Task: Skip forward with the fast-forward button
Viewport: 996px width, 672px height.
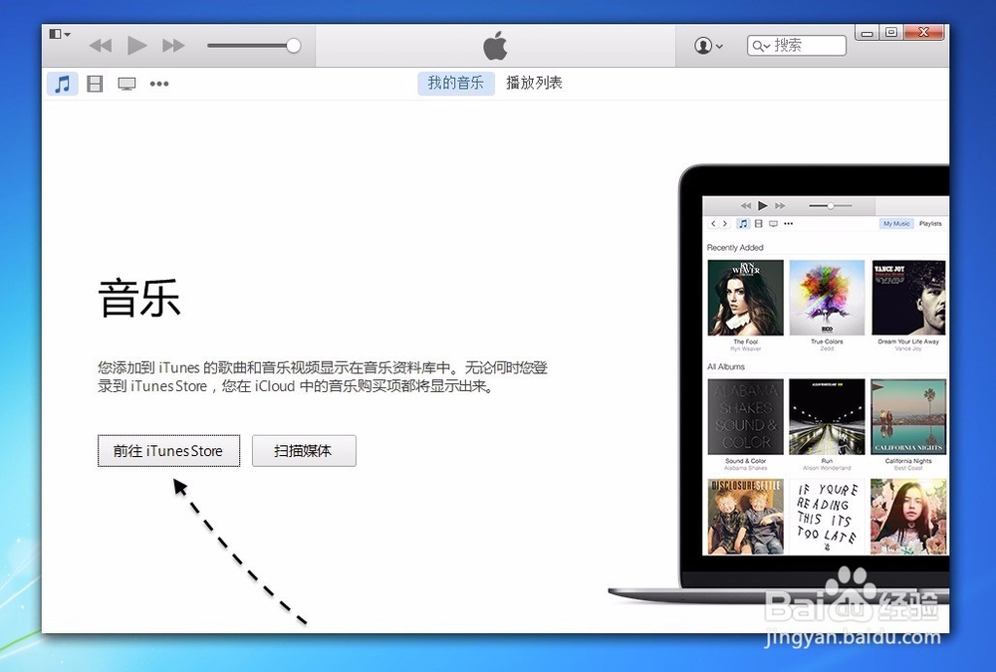Action: (x=172, y=46)
